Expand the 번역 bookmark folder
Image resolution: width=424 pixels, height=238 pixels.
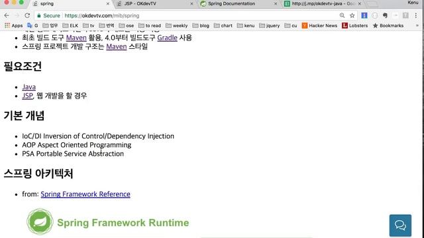pyautogui.click(x=107, y=26)
